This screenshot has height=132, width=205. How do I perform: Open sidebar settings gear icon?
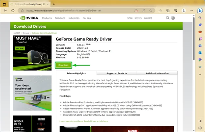(x=200, y=128)
